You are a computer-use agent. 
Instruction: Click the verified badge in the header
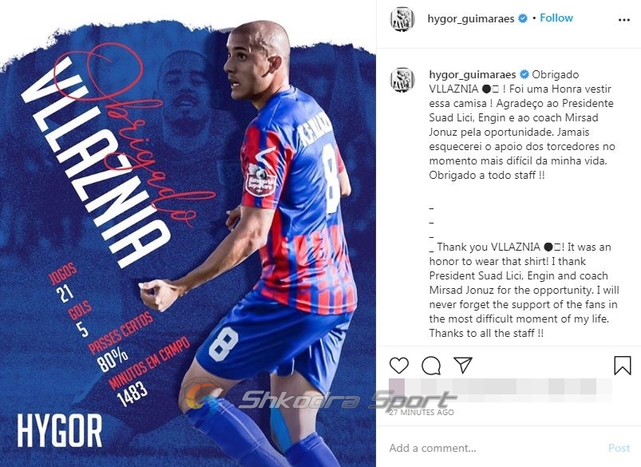point(523,18)
